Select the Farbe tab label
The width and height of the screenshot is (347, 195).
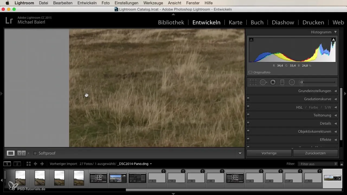(x=313, y=107)
